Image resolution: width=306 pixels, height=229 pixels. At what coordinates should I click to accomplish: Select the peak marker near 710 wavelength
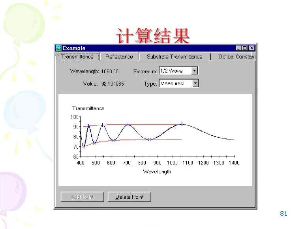click(128, 125)
